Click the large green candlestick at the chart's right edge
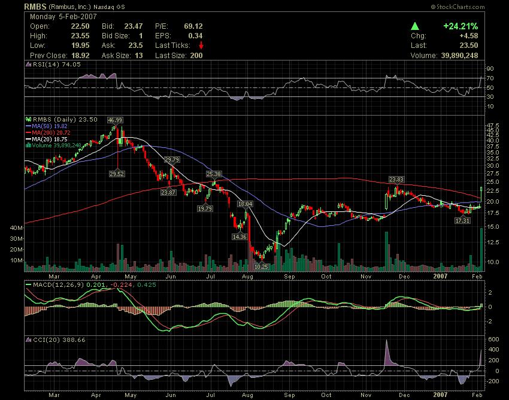The image size is (509, 400). (x=481, y=194)
